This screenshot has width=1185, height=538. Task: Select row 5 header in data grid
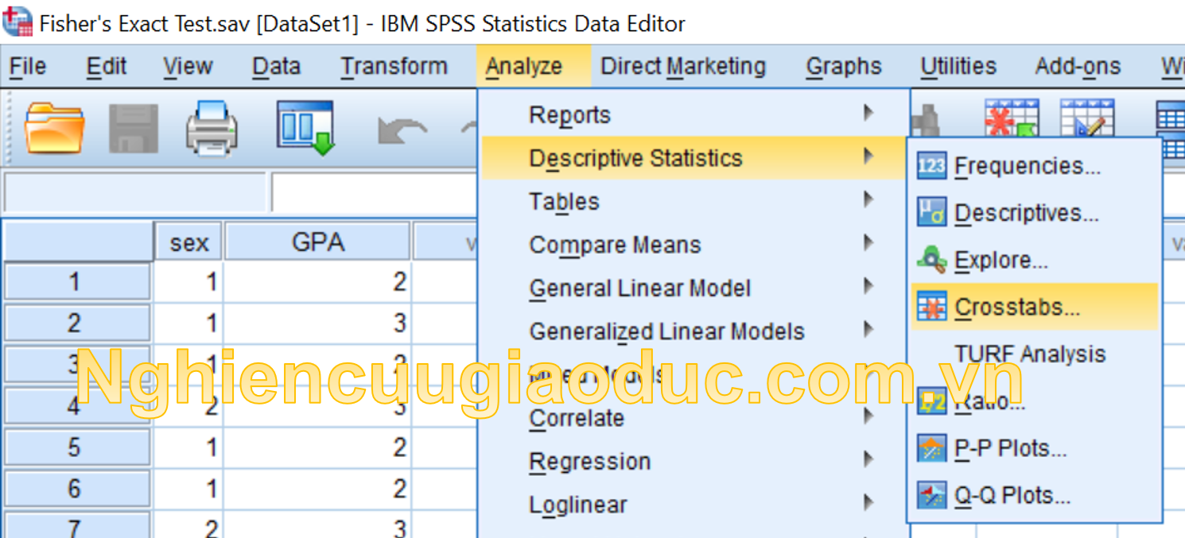pos(75,447)
